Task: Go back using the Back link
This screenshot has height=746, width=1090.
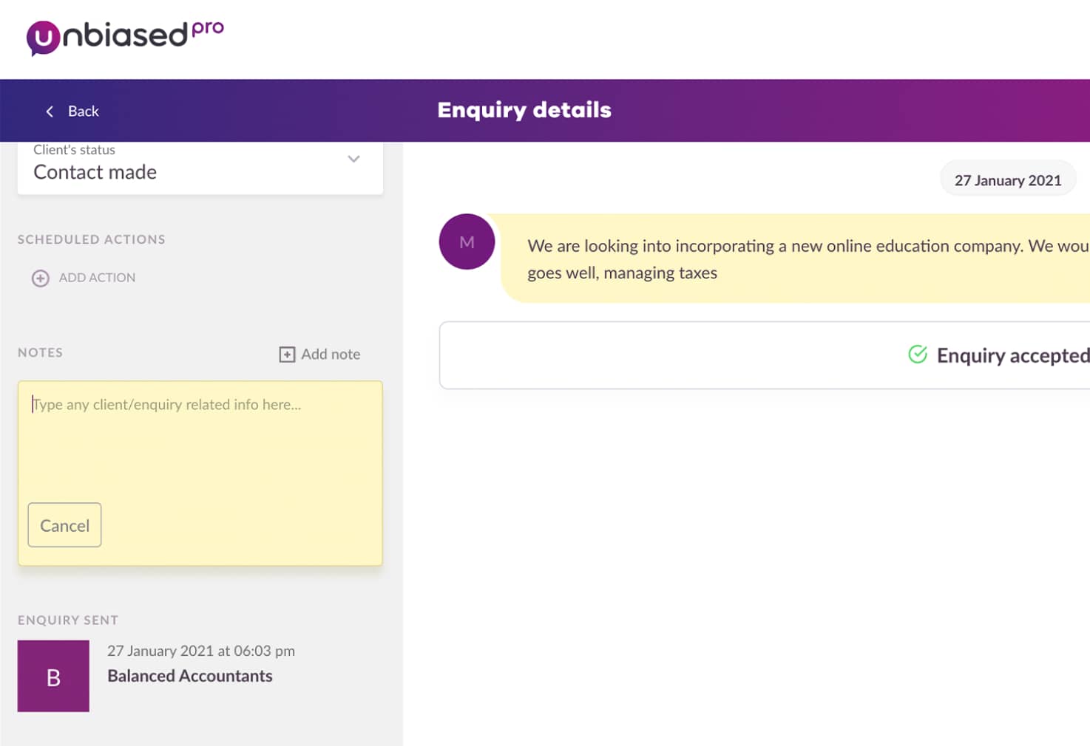Action: 72,112
